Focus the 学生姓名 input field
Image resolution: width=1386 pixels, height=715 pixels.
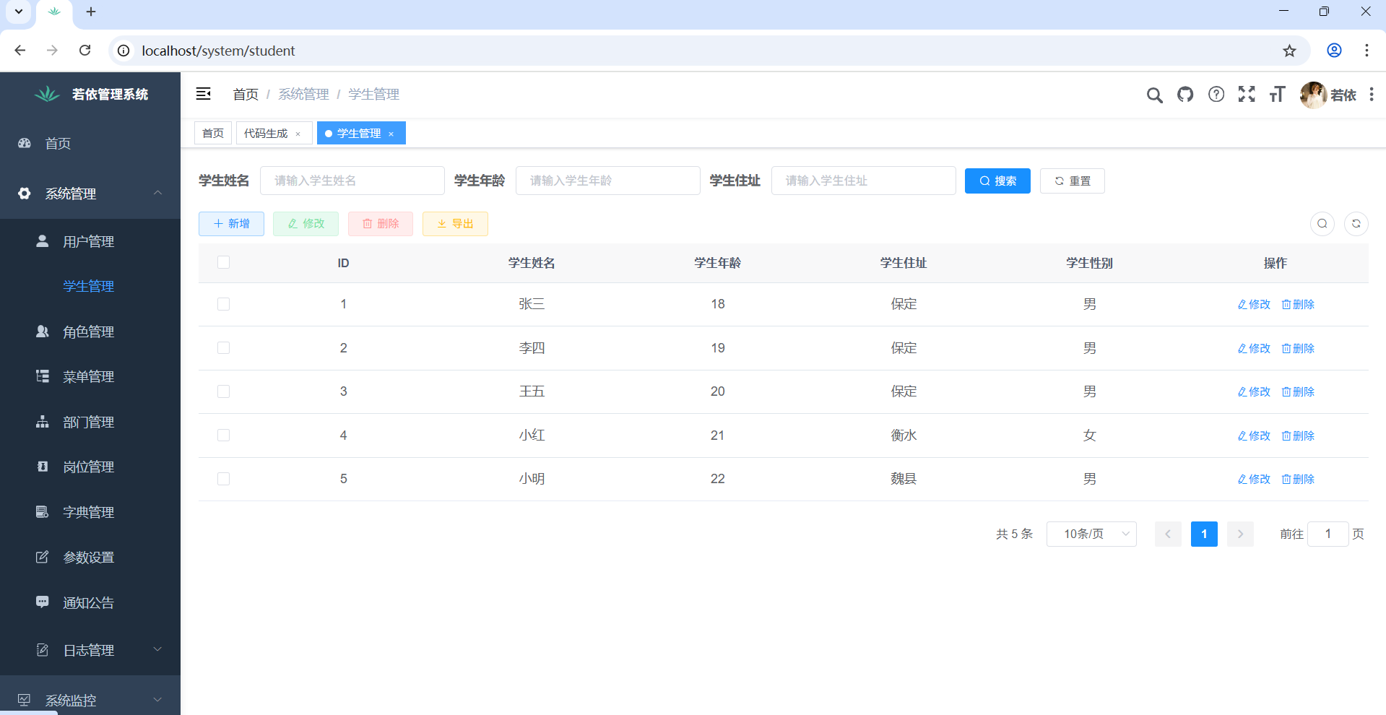[x=352, y=181]
